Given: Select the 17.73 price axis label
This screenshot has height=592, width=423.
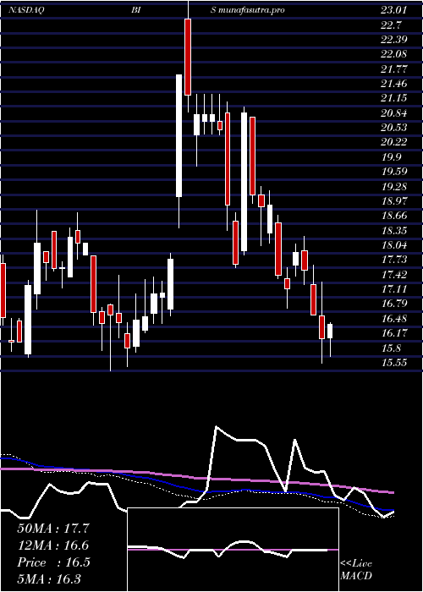Looking at the screenshot, I should (394, 260).
